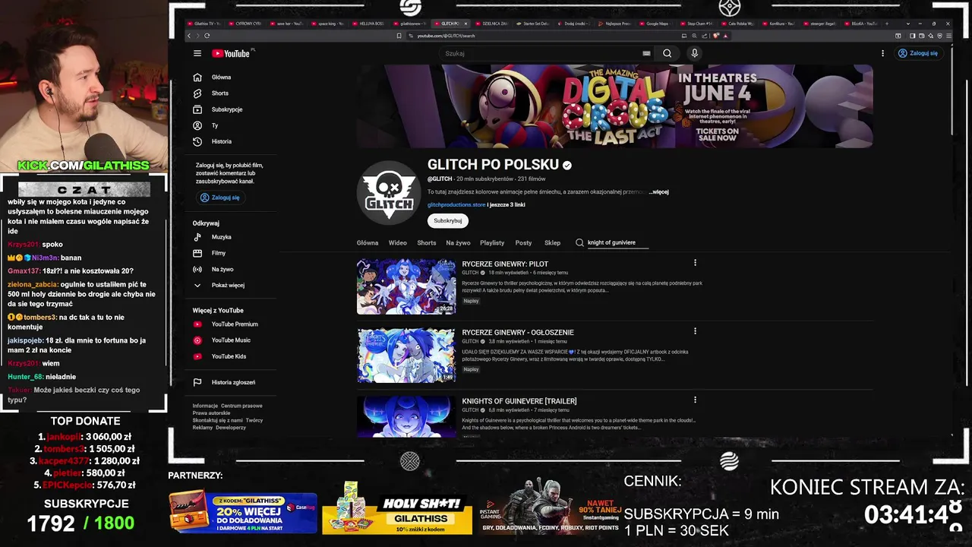This screenshot has height=547, width=972.
Task: Open Shorts in the left sidebar
Action: (231, 93)
